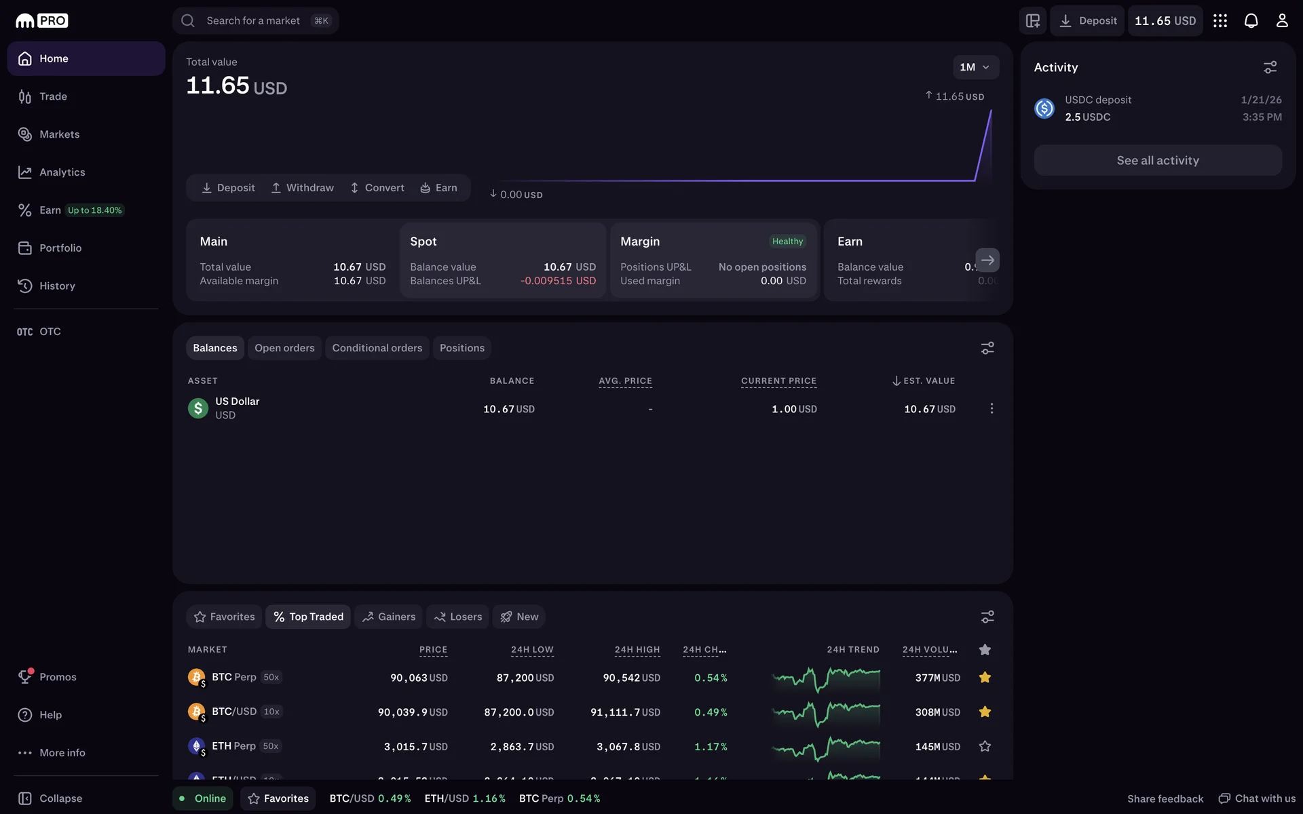Open the Balances table settings icon

[x=987, y=348]
